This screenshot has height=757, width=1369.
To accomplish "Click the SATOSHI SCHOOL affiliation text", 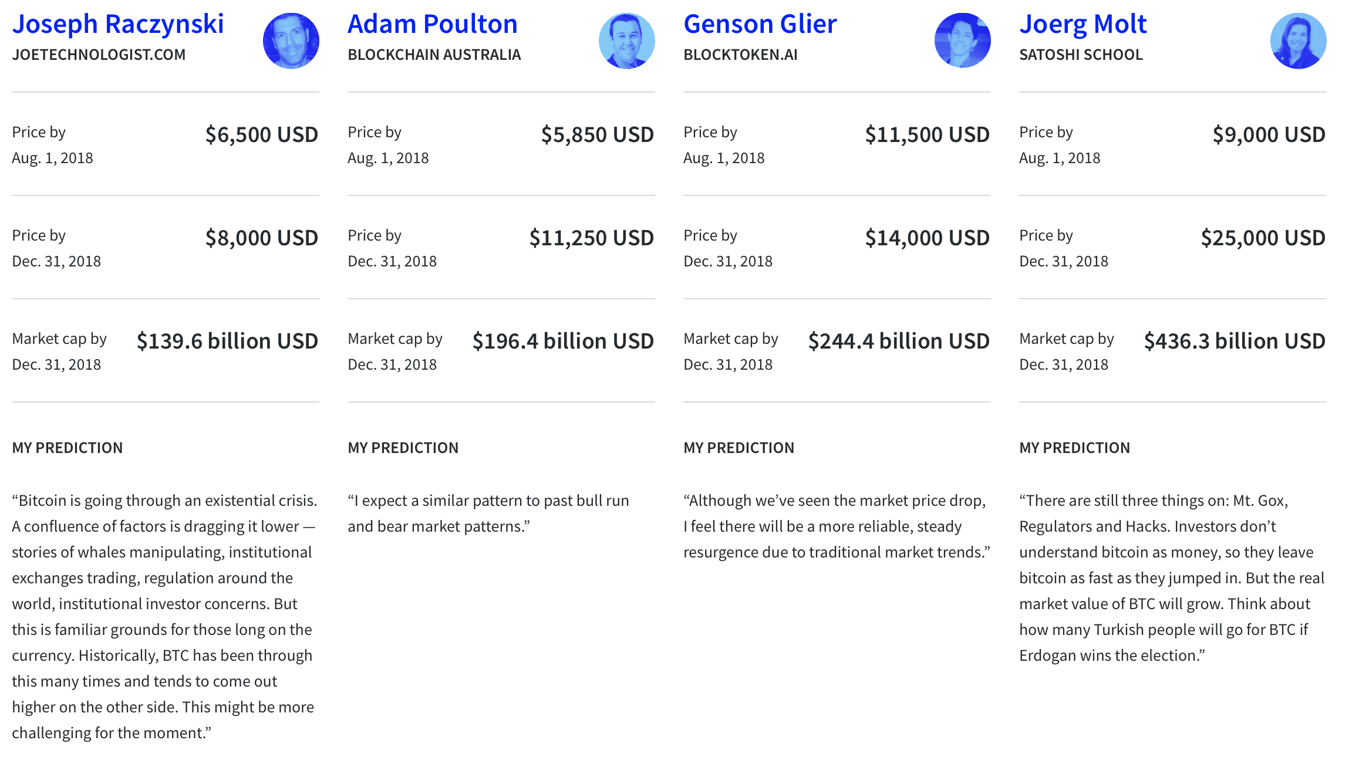I will coord(1081,55).
